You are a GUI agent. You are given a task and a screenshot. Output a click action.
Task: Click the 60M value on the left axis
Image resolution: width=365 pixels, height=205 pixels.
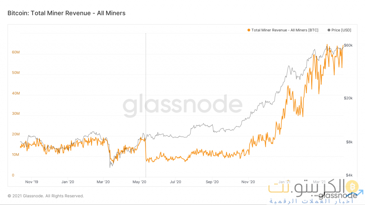(16, 52)
